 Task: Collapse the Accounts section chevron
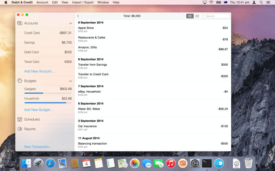(x=70, y=24)
